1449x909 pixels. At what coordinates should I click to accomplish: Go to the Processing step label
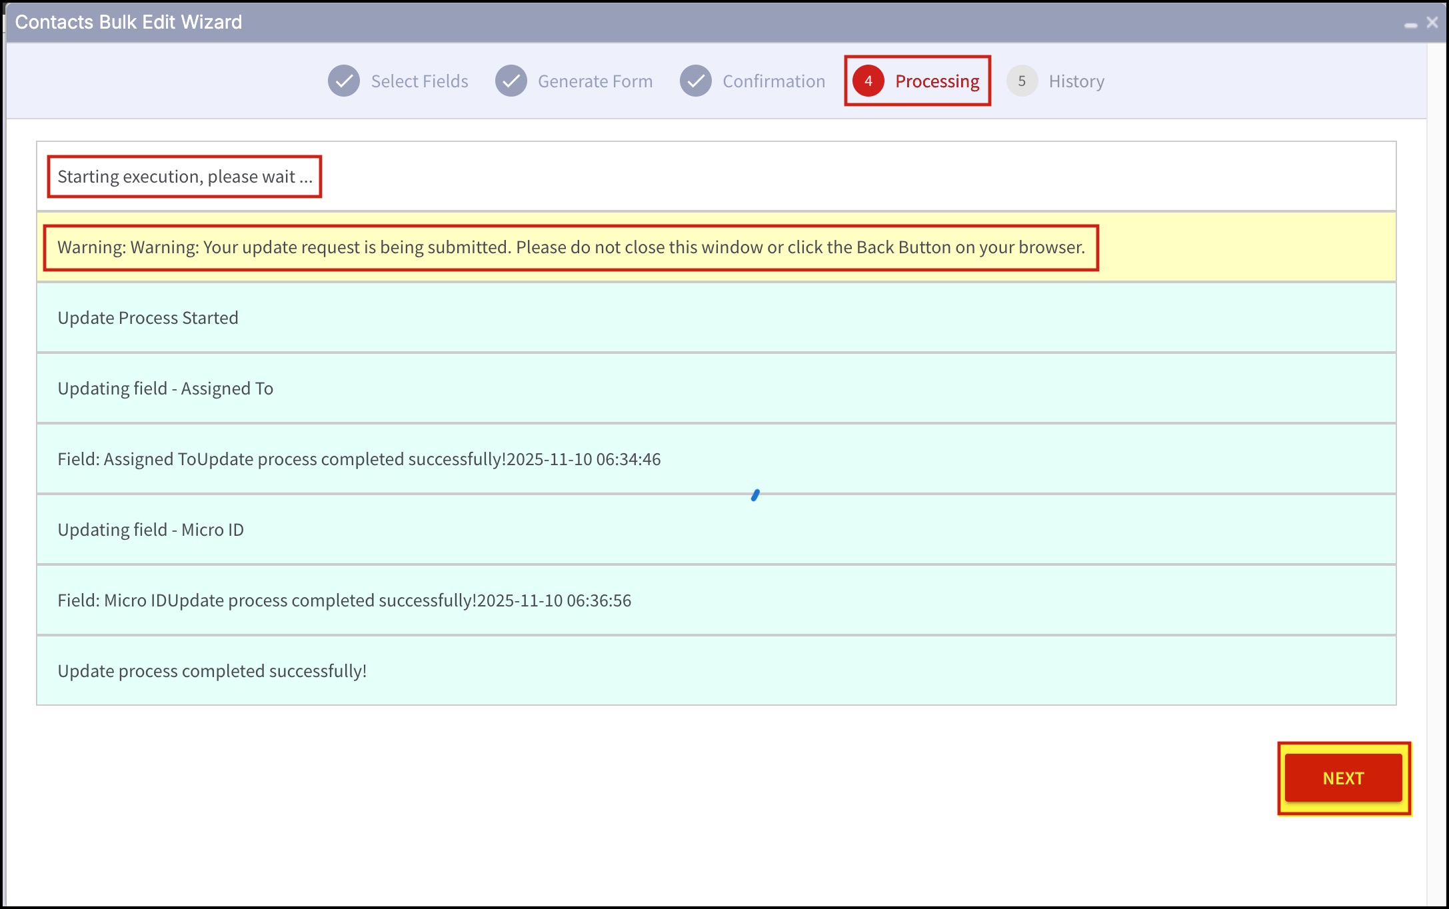pyautogui.click(x=936, y=81)
